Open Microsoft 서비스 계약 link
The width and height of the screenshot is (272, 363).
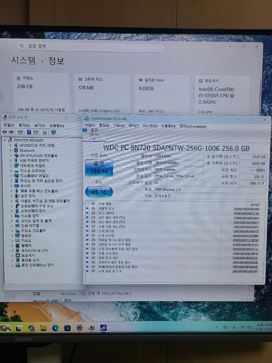(52, 301)
